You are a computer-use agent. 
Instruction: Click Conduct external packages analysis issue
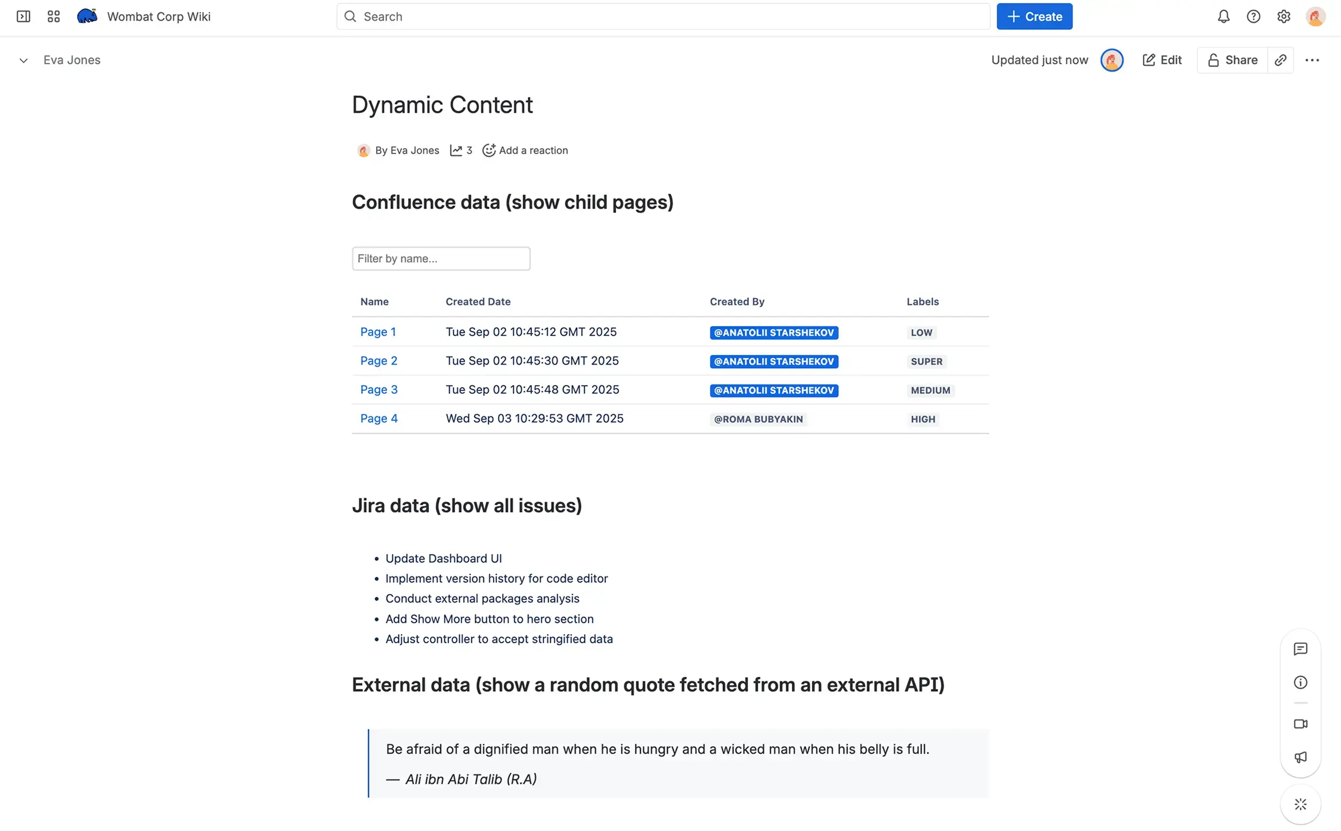(x=482, y=599)
